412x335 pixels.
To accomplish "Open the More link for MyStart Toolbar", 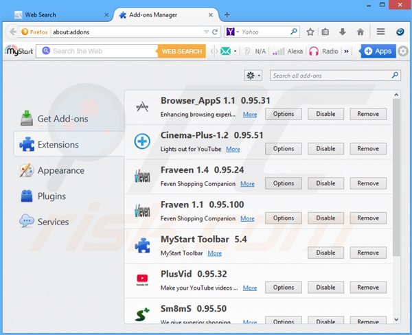I will coord(215,253).
